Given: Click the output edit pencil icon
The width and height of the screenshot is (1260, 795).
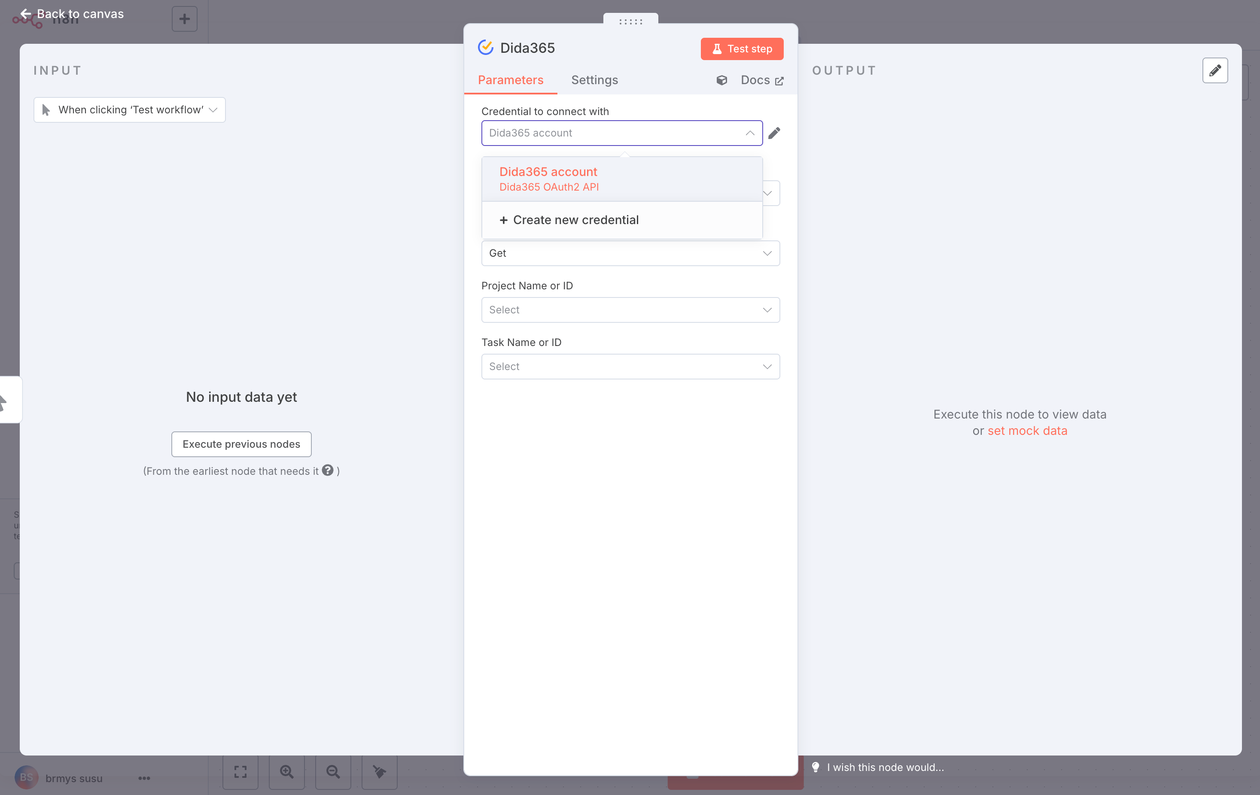Looking at the screenshot, I should click(1214, 70).
